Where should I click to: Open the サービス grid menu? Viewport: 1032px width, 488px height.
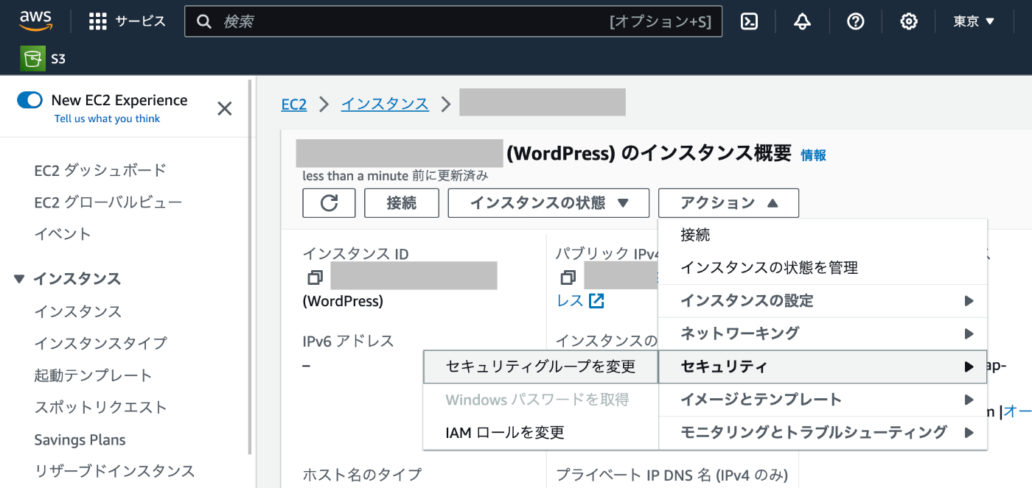[x=128, y=21]
